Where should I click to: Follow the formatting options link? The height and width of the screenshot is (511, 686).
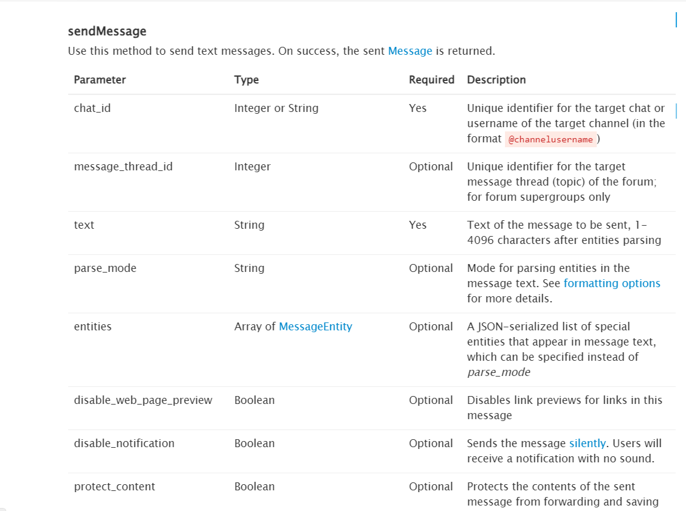[x=611, y=283]
